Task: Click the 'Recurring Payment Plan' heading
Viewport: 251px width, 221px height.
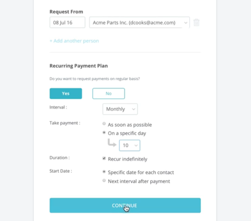Action: 79,66
